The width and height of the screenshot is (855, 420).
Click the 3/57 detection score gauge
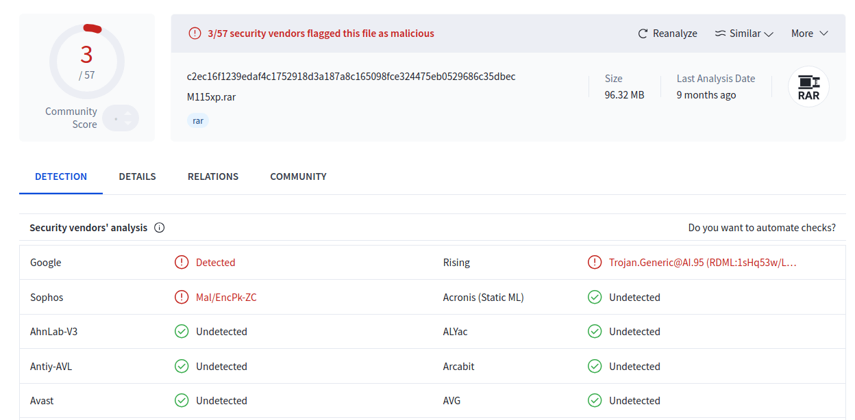click(86, 61)
